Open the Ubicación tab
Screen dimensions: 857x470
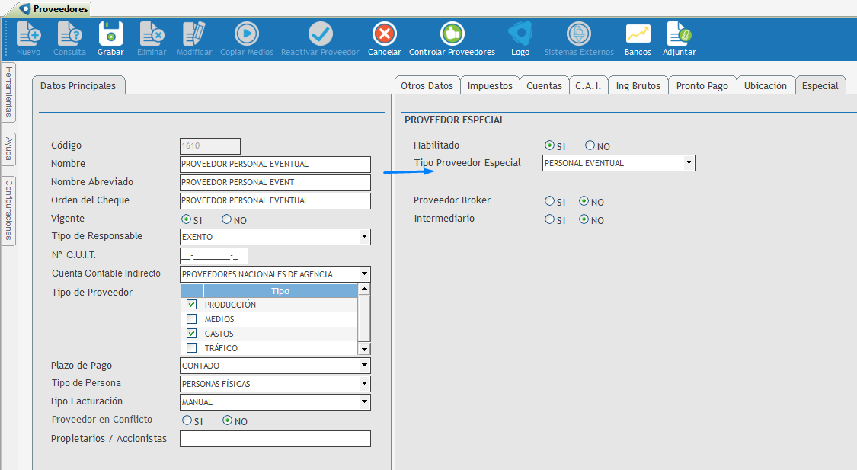click(x=765, y=86)
